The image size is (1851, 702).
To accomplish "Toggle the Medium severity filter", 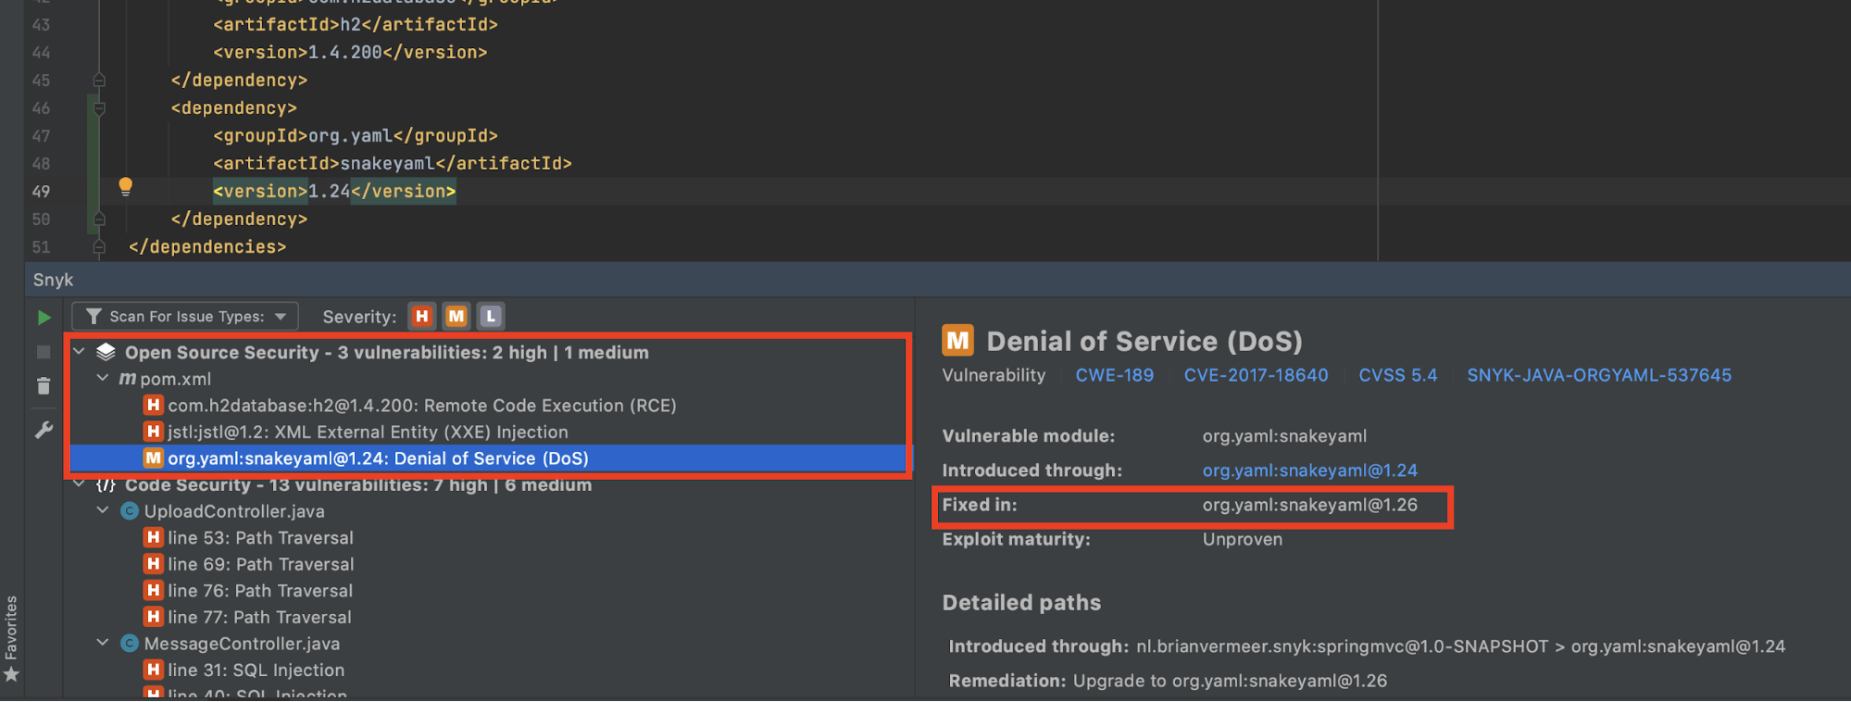I will [x=456, y=317].
